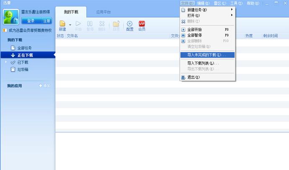Screen dimensions: 289x170
Task: Open the 帮助 menu
Action: tap(253, 3)
